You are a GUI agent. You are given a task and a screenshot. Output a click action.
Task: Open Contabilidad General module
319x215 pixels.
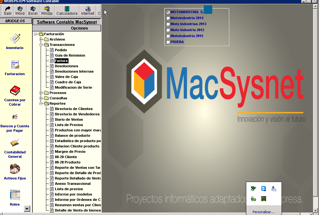pyautogui.click(x=15, y=143)
